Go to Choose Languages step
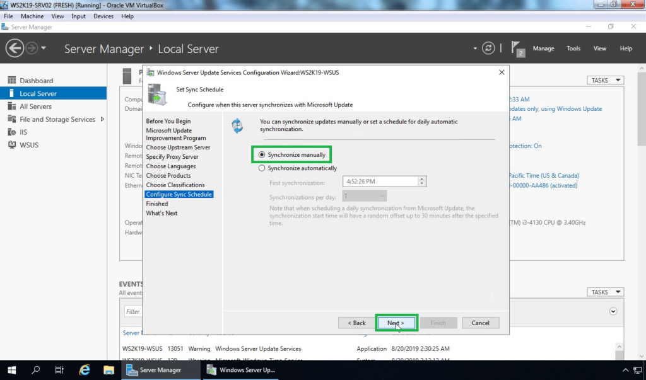Viewport: 646px width, 380px height. click(170, 166)
